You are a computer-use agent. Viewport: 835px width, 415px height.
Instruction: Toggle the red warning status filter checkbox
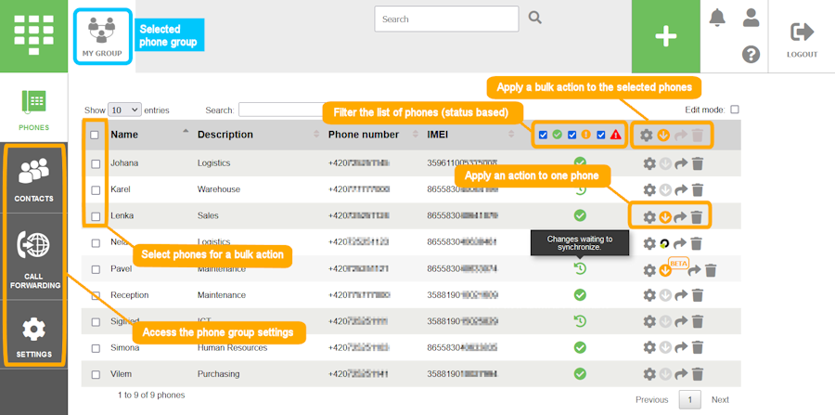click(601, 135)
